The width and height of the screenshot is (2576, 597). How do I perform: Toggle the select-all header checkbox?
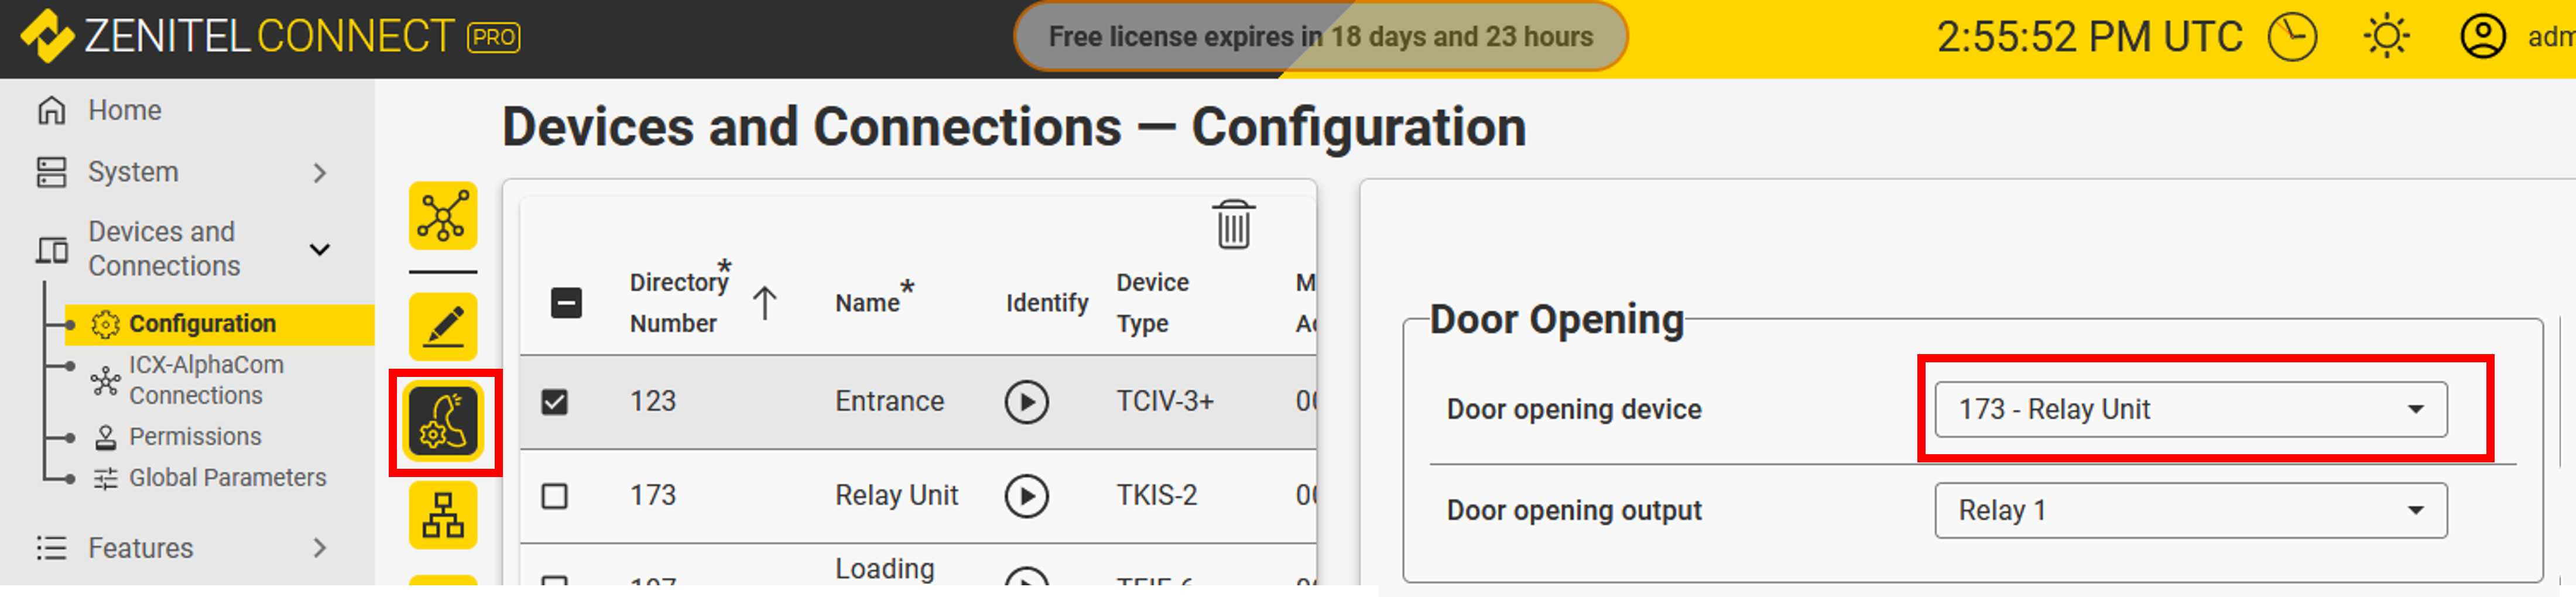coord(566,303)
